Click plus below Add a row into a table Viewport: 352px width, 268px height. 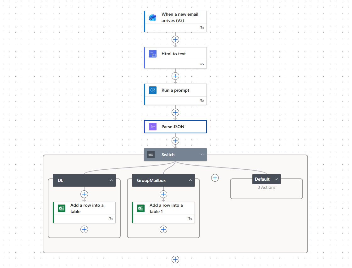click(x=84, y=229)
